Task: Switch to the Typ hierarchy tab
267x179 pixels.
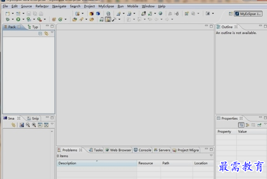Action: (33, 27)
